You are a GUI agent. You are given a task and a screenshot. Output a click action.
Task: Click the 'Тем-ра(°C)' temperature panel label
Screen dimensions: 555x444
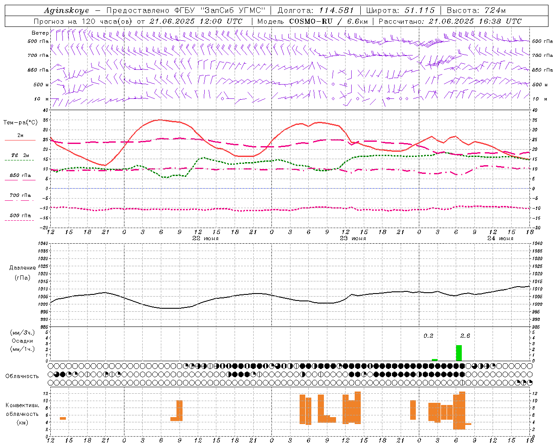[20, 122]
